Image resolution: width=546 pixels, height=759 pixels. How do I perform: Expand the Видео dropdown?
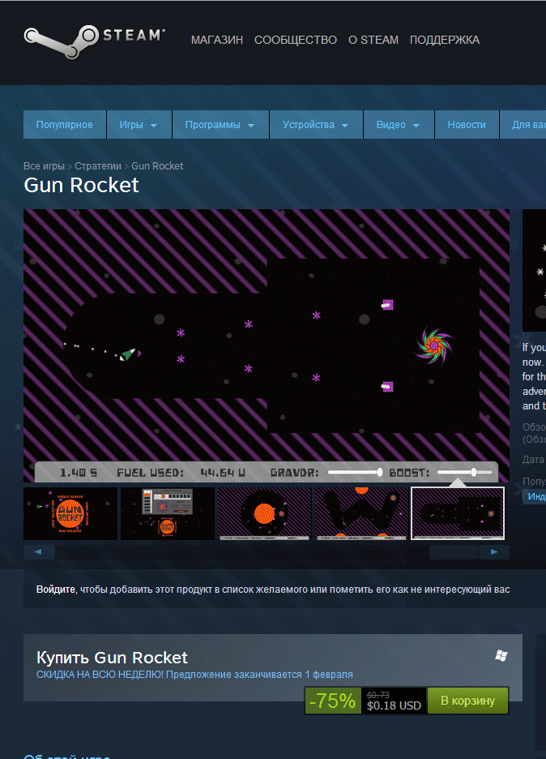pyautogui.click(x=399, y=125)
